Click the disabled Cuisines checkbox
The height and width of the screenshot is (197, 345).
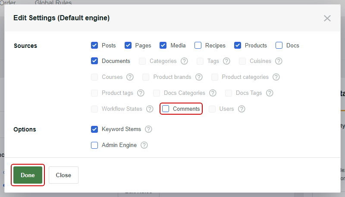click(x=242, y=61)
